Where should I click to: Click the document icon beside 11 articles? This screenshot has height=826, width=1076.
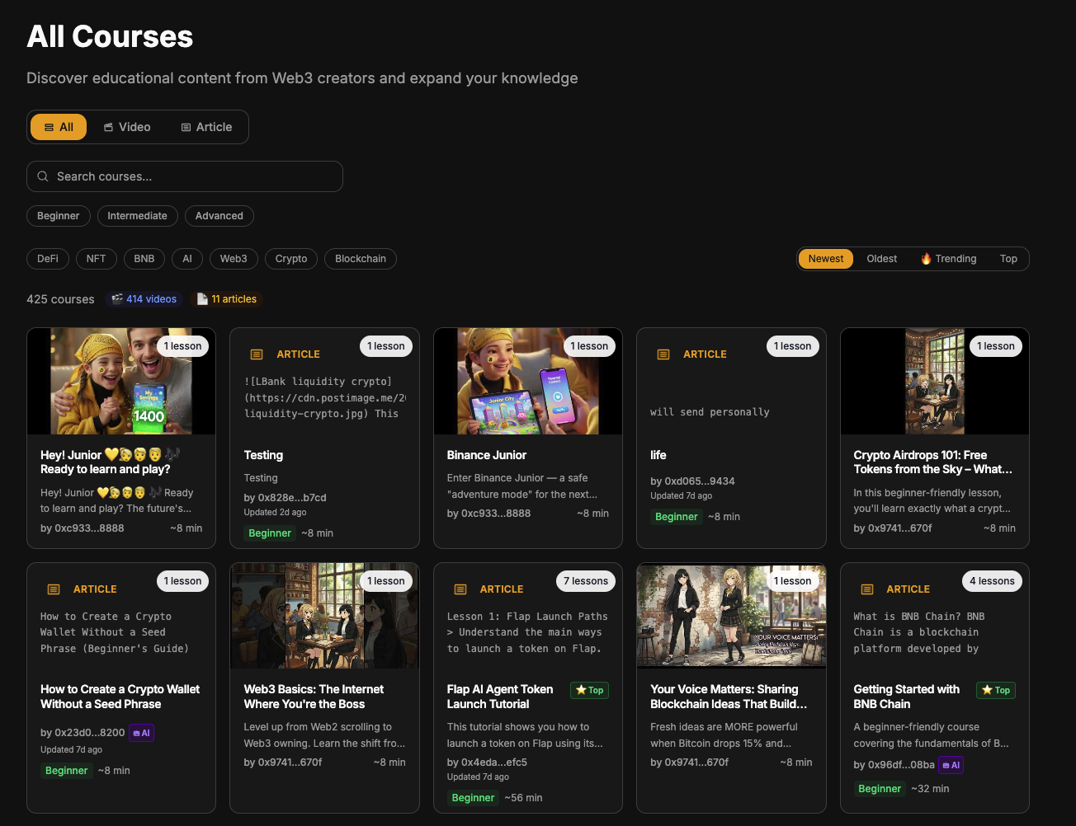[202, 299]
